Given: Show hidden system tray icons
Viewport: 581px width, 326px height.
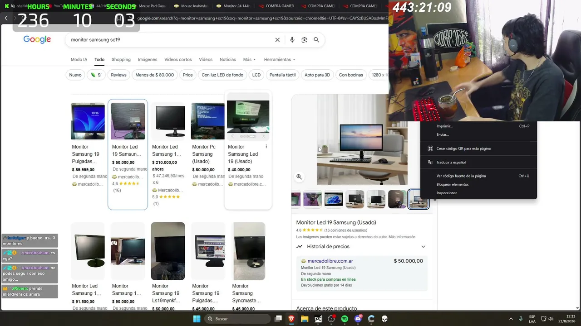Looking at the screenshot, I should (x=511, y=319).
